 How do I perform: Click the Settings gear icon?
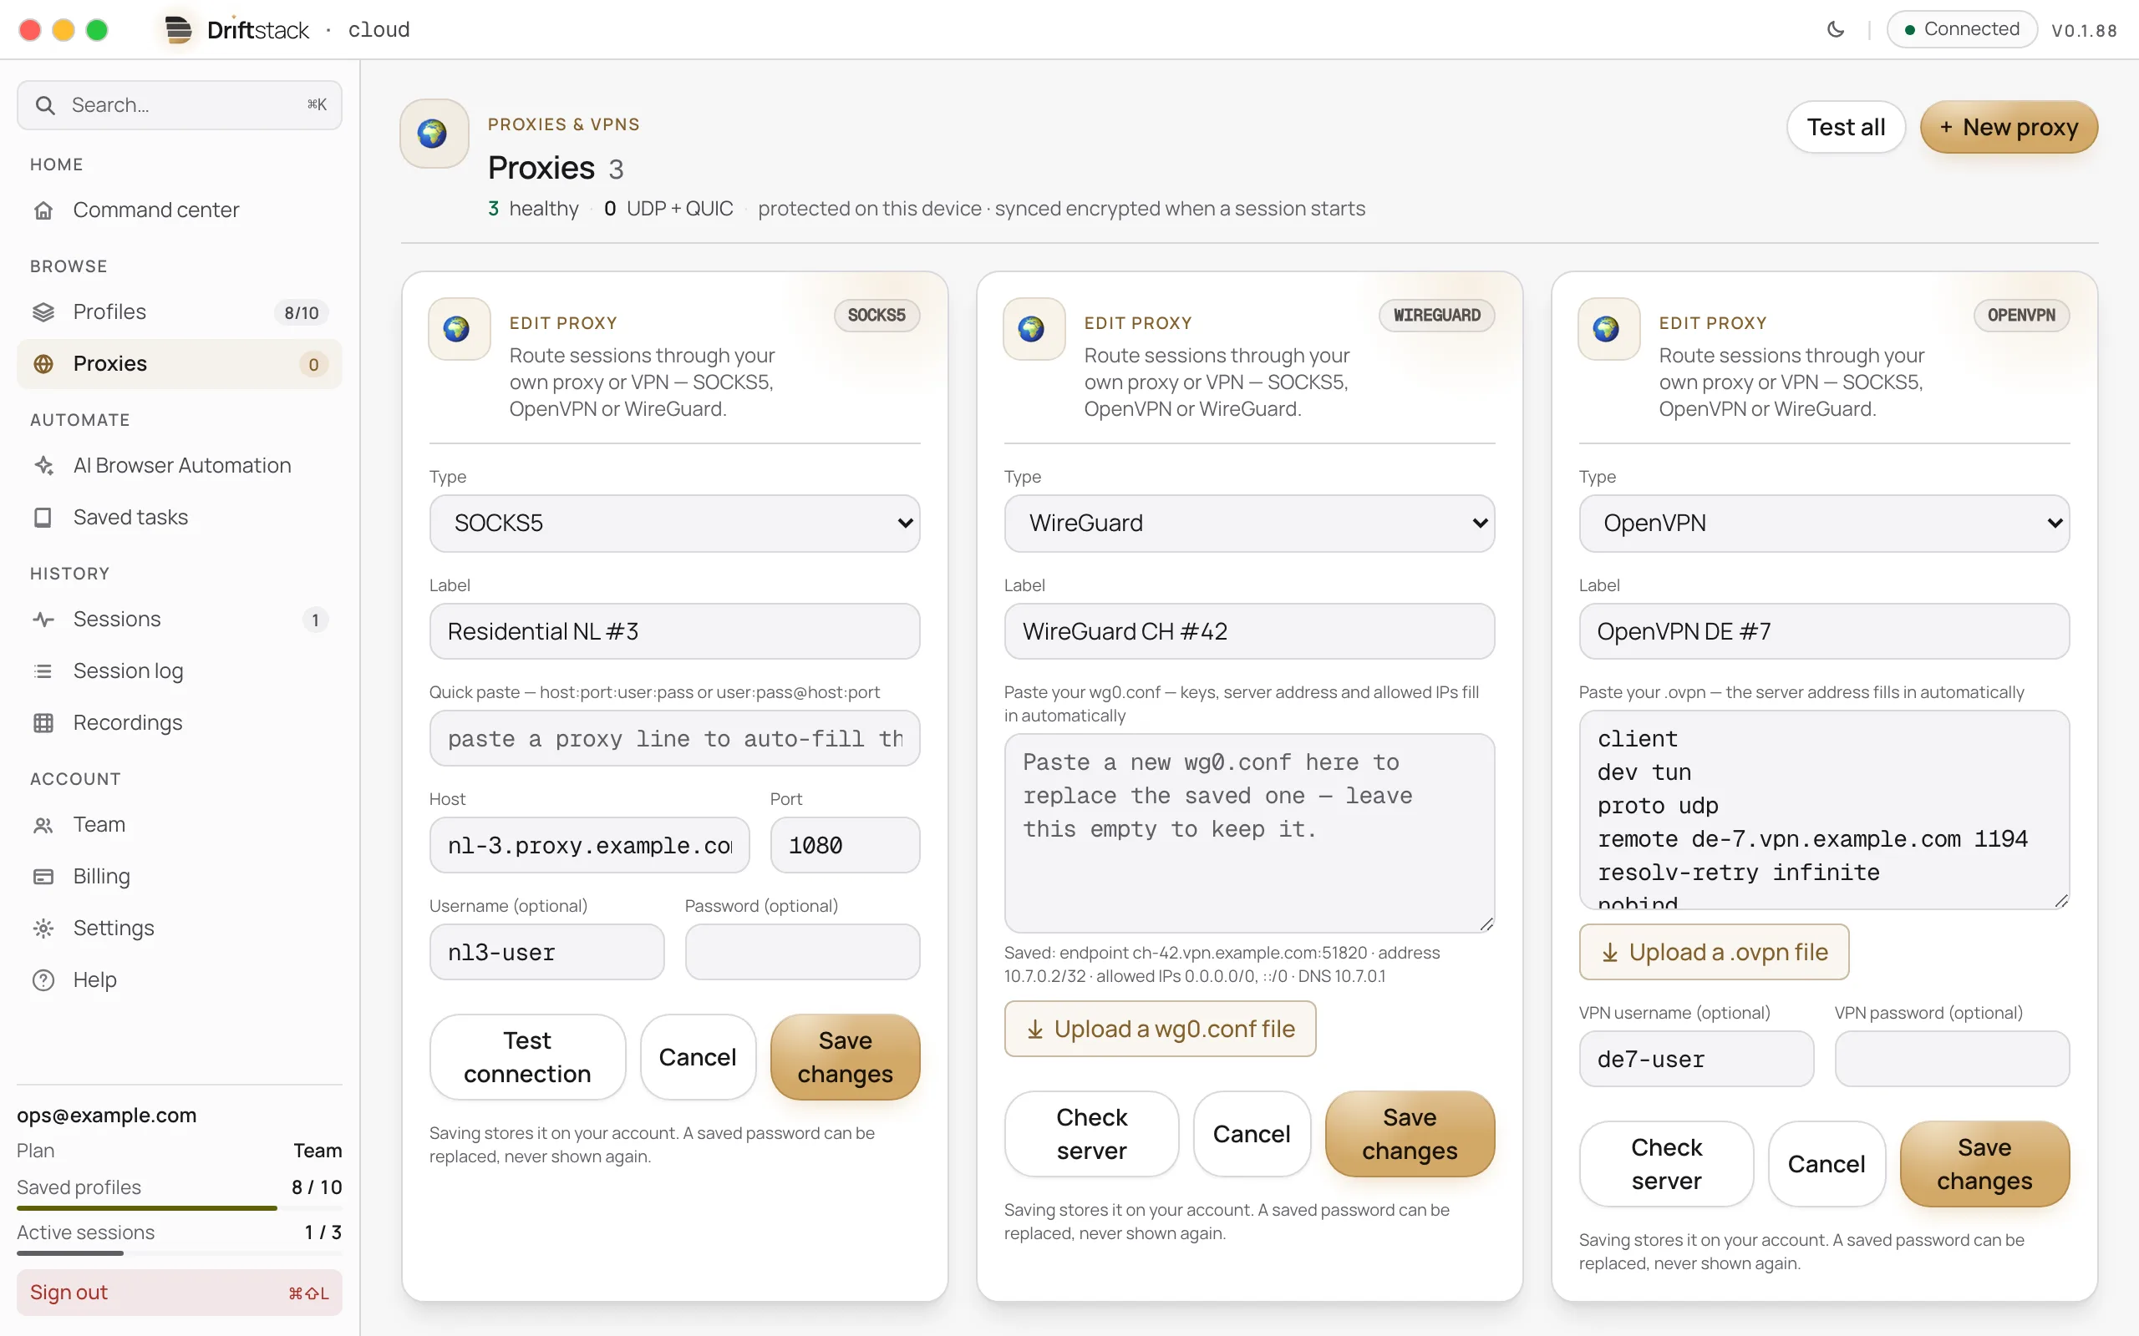click(43, 928)
